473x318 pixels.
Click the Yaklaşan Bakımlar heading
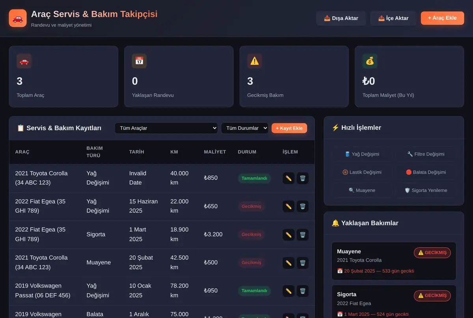click(x=365, y=223)
